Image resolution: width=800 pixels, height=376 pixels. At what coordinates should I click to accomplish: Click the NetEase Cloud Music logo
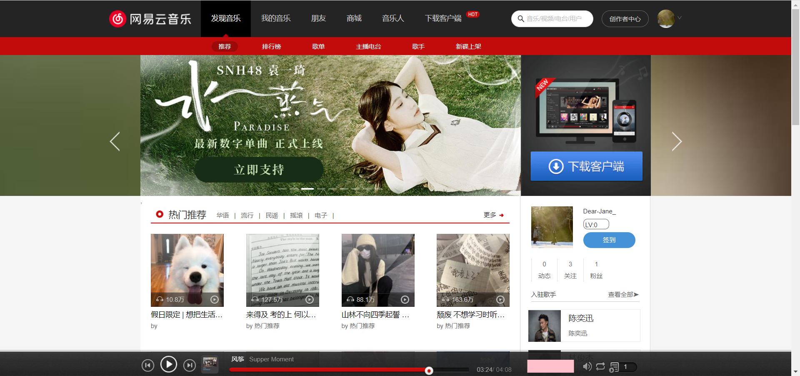[x=150, y=18]
